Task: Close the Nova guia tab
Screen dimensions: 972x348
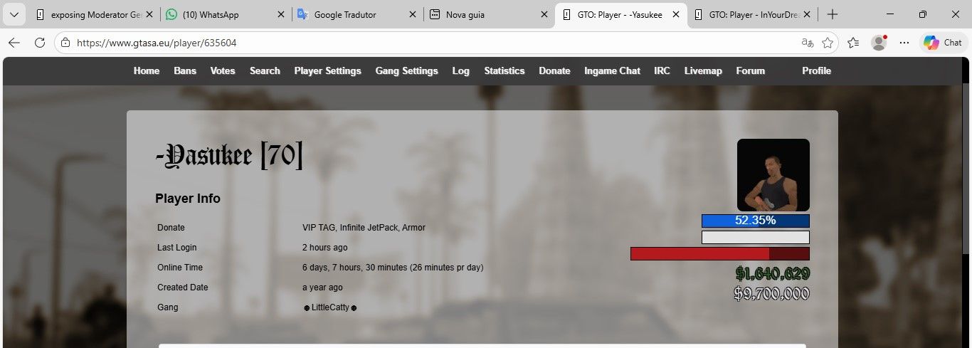Action: (544, 14)
